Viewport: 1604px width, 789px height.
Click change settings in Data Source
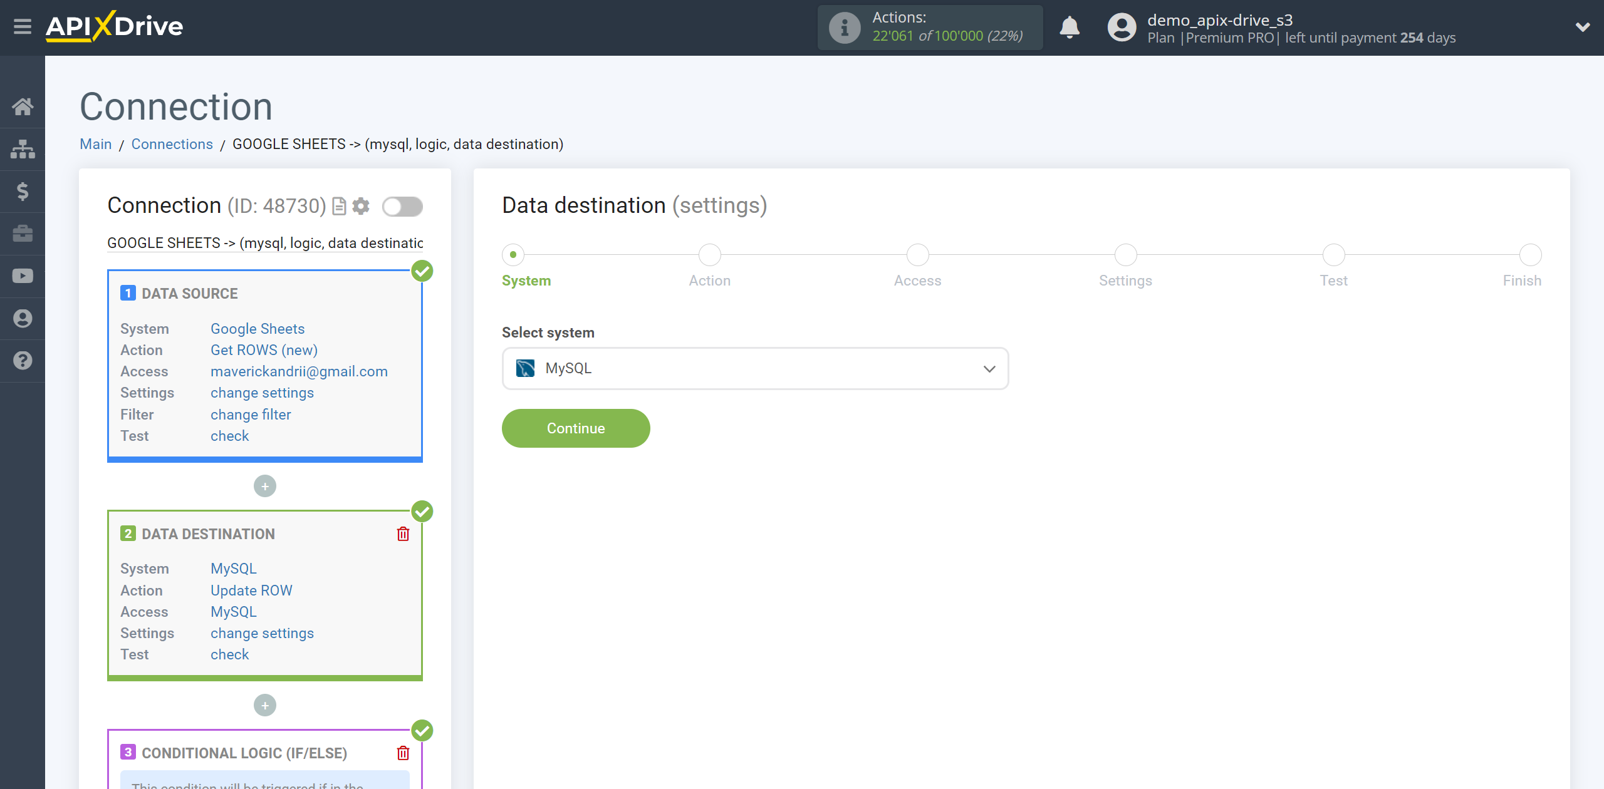(262, 393)
